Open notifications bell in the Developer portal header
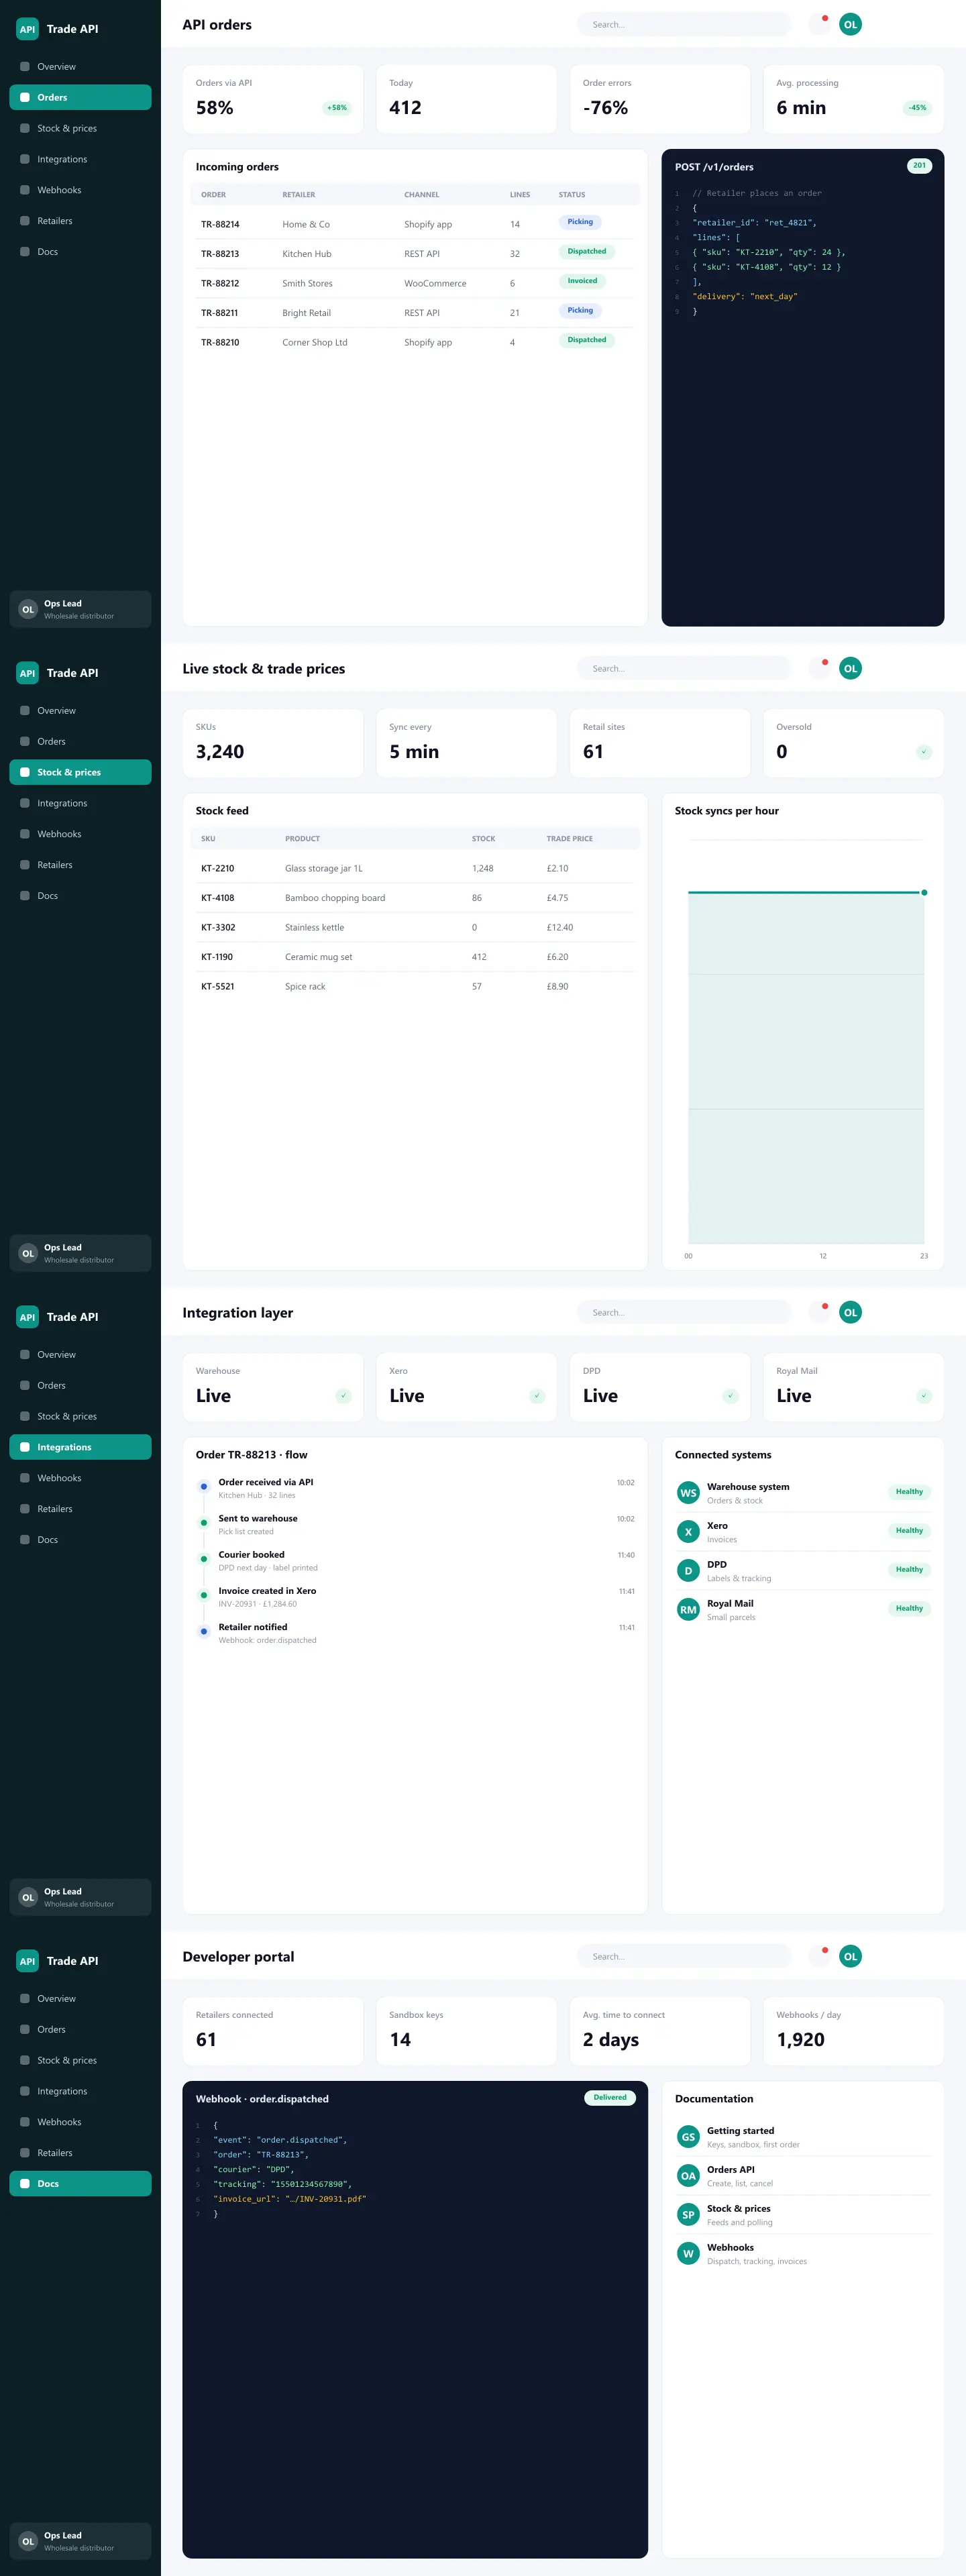Viewport: 966px width, 2576px height. coord(819,1956)
